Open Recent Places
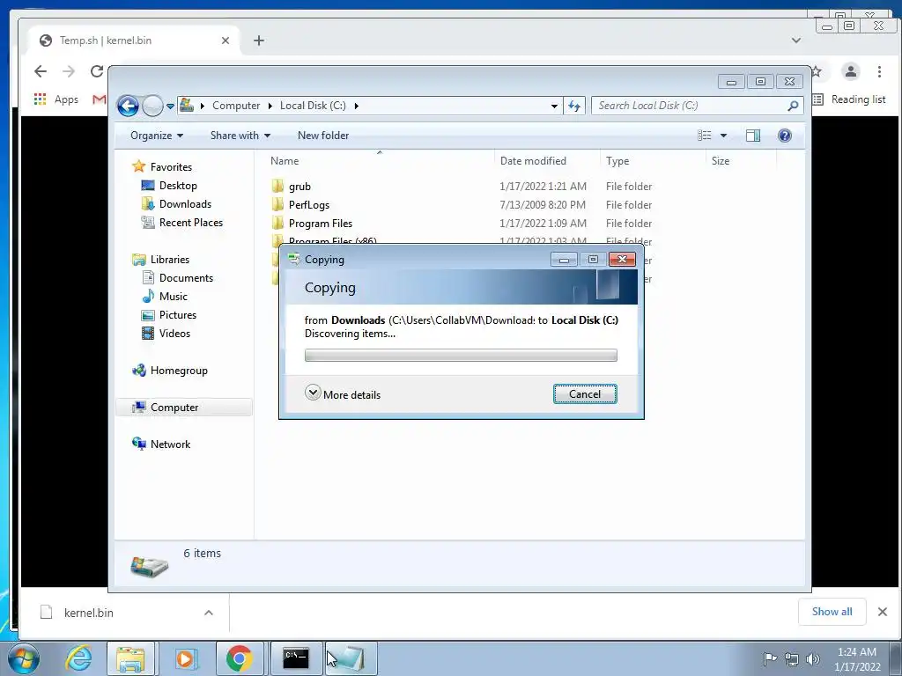 click(x=190, y=223)
